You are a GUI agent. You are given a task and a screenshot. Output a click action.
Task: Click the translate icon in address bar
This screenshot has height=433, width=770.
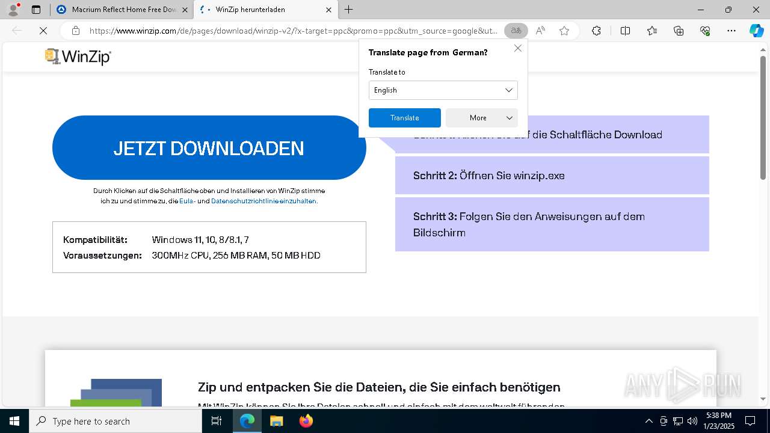point(516,31)
